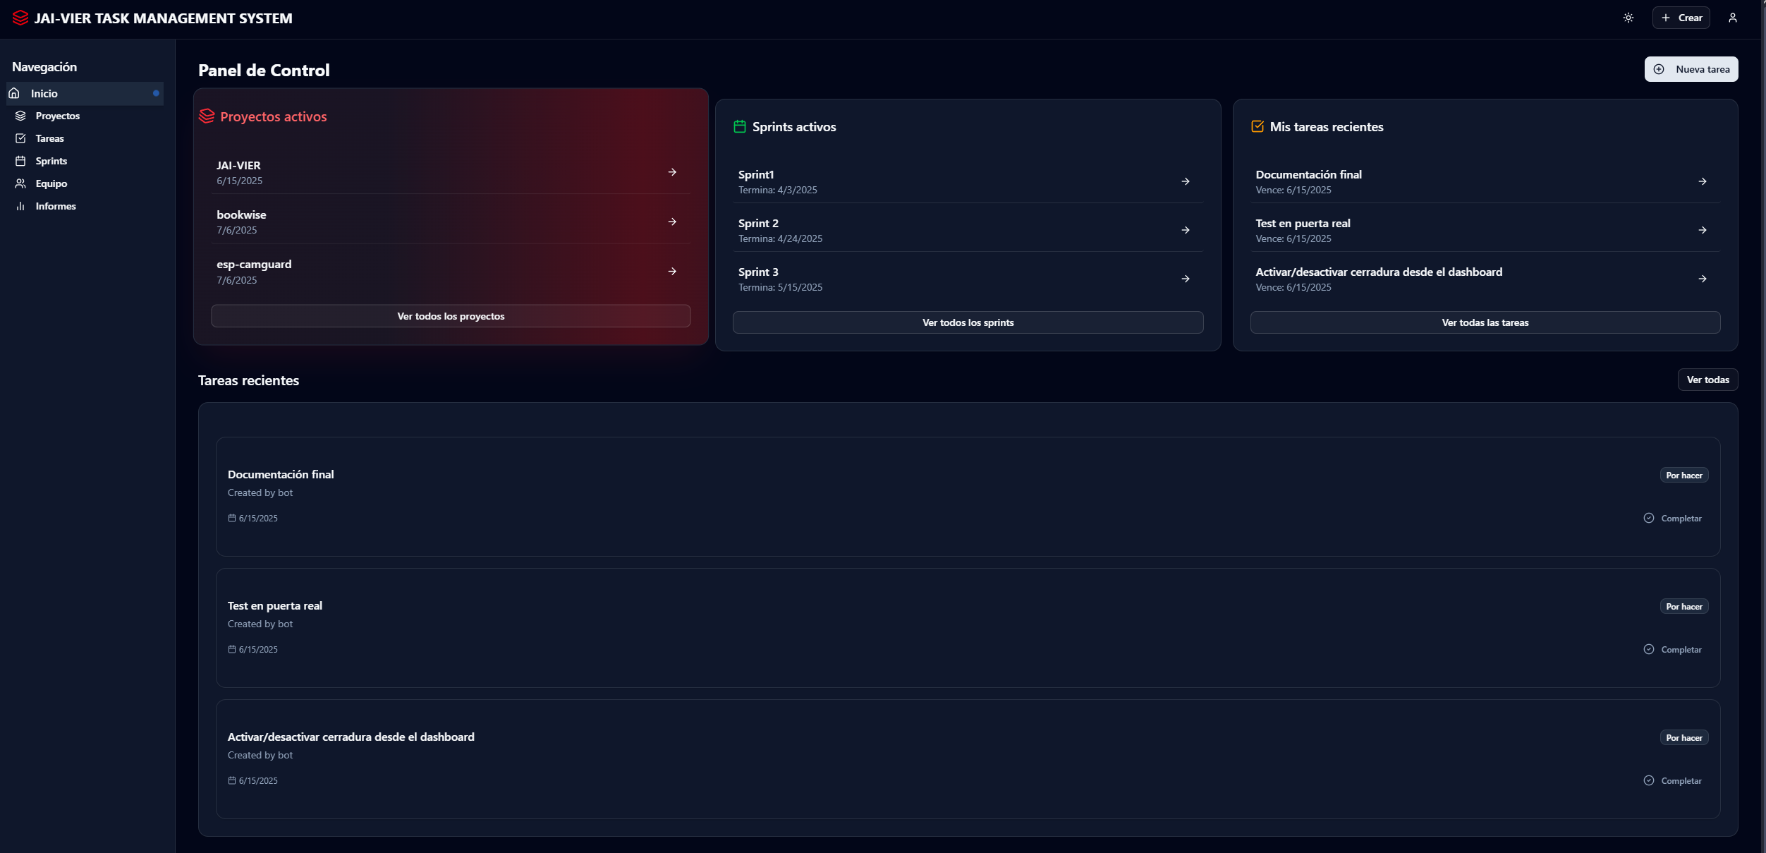Open Informes in the sidebar
This screenshot has height=853, width=1766.
(55, 206)
